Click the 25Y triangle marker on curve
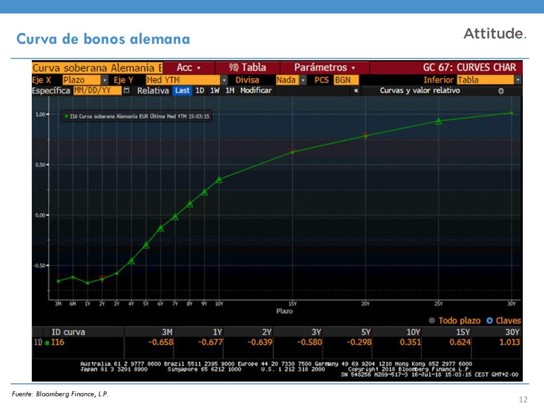The image size is (544, 408). click(x=438, y=121)
